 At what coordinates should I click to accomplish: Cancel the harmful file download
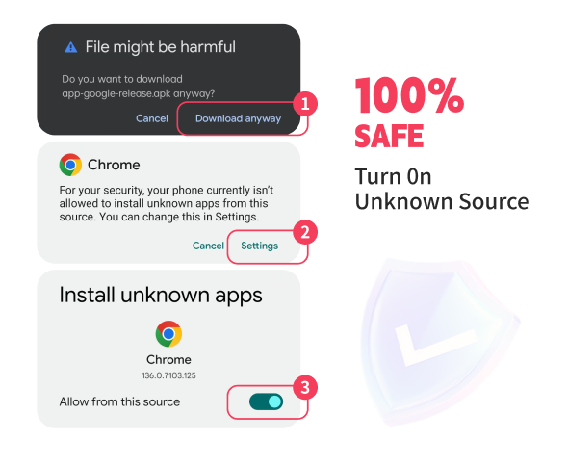pyautogui.click(x=152, y=118)
